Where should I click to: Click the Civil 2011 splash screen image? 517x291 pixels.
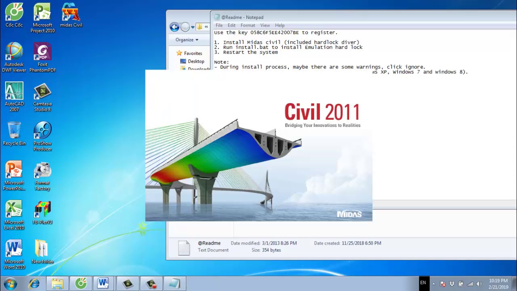click(x=258, y=145)
